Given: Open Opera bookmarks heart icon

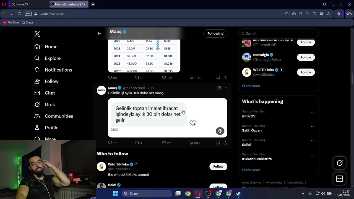Looking at the screenshot, I should point(314,14).
